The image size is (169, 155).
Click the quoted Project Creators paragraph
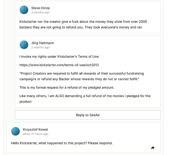coord(82,76)
